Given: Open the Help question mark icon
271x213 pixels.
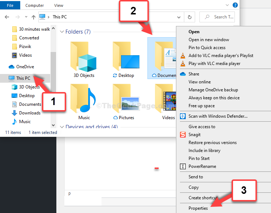Looking at the screenshot, I should click(x=235, y=5).
